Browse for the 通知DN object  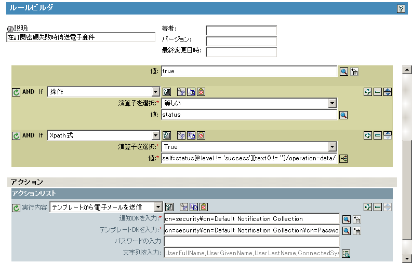coord(347,219)
